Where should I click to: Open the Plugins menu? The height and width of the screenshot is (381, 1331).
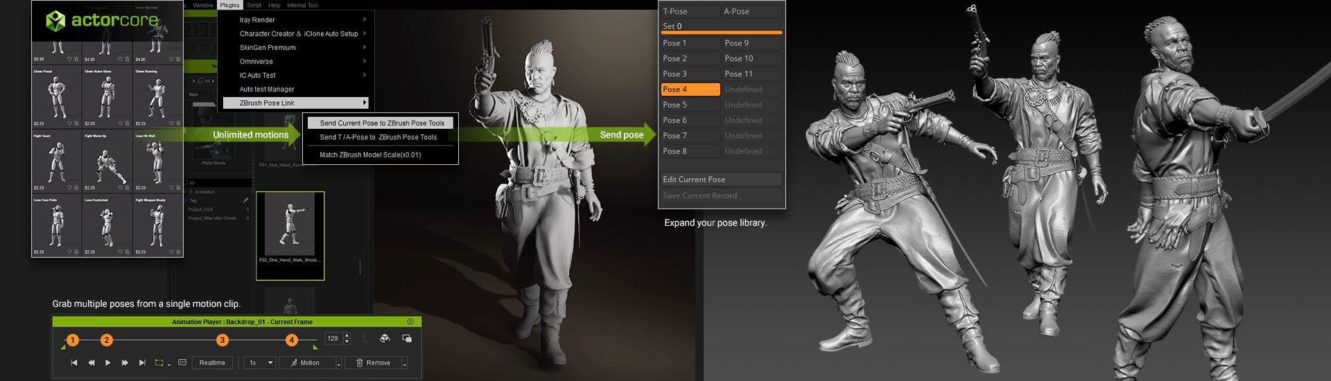229,5
